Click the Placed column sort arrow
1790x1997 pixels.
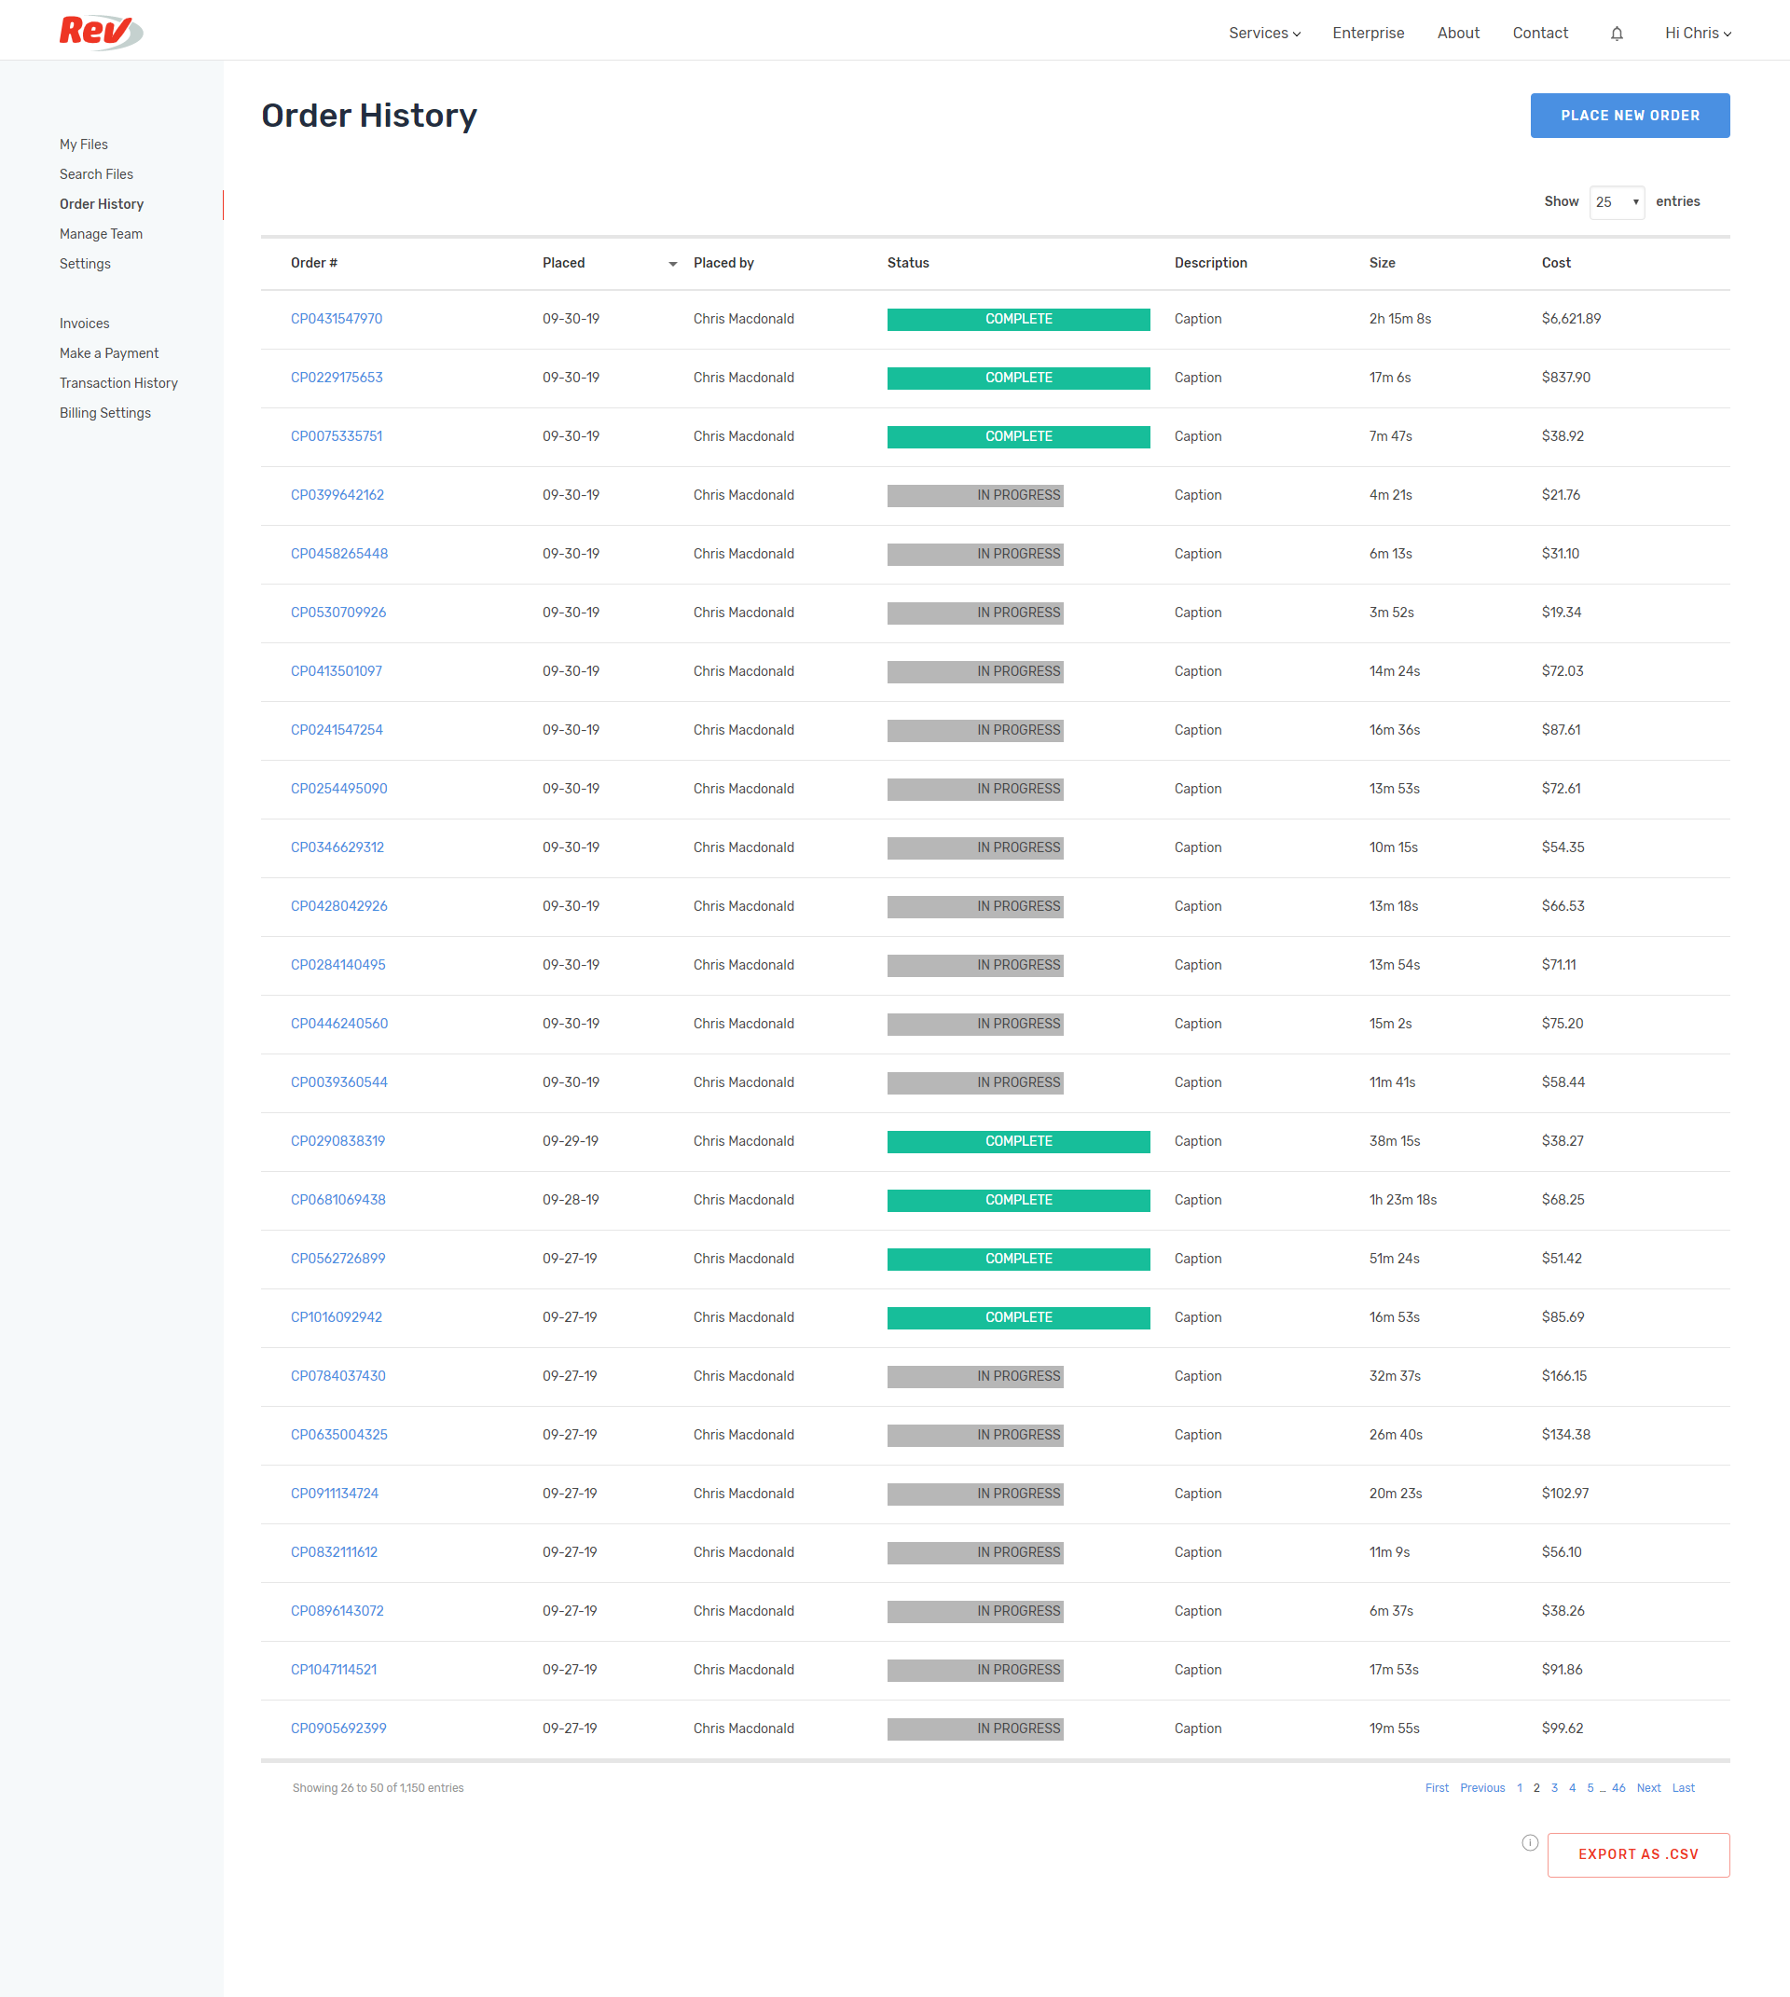point(673,264)
